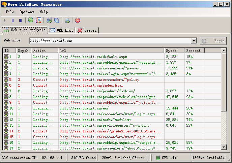Sort by the Url column header
Viewport: 232px width, 163px height.
coord(111,51)
